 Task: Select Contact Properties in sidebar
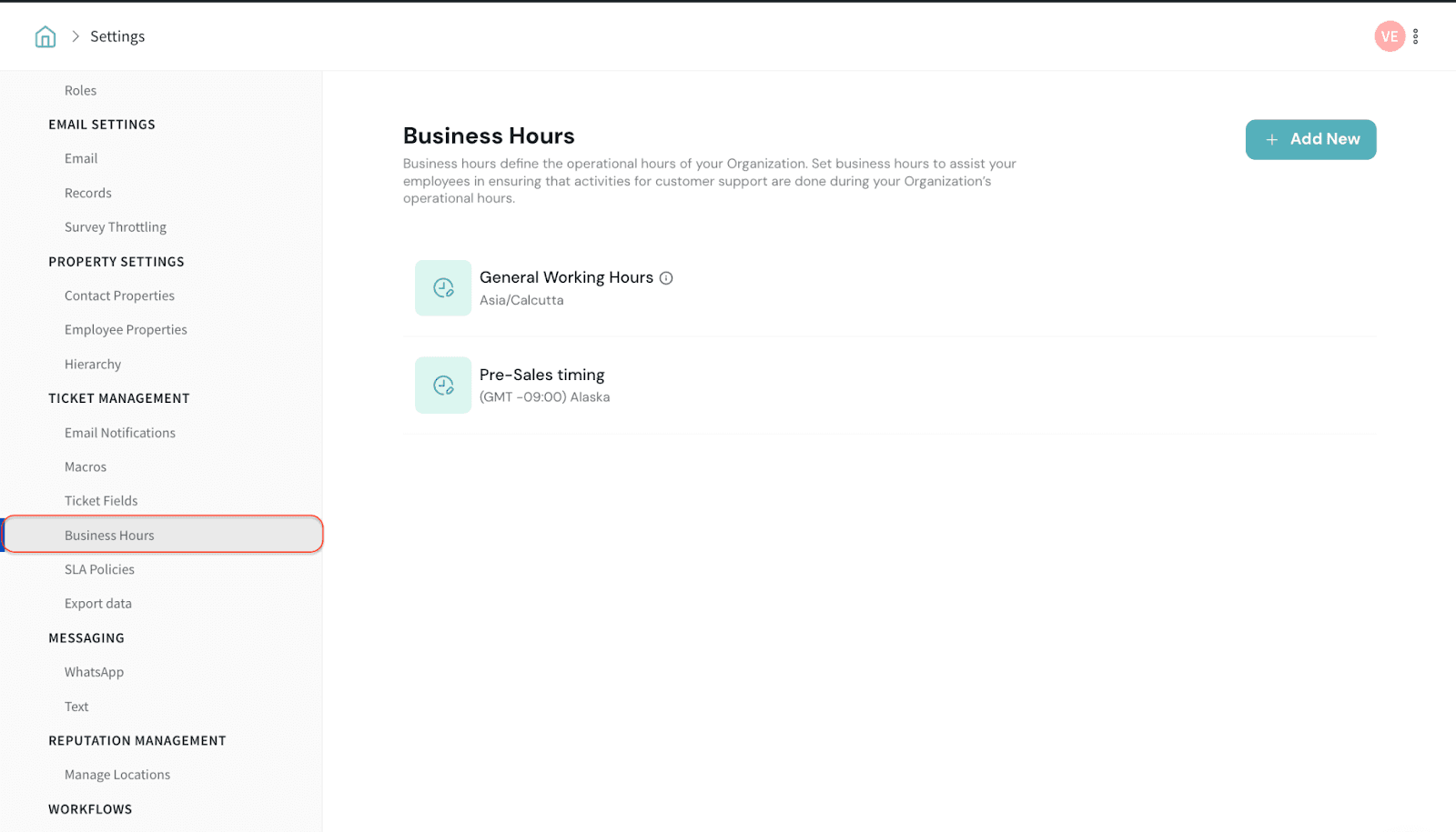(119, 296)
